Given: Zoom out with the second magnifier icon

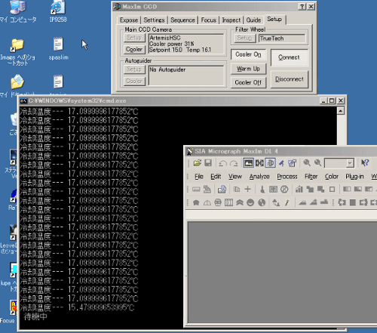Looking at the screenshot, I should 317,163.
